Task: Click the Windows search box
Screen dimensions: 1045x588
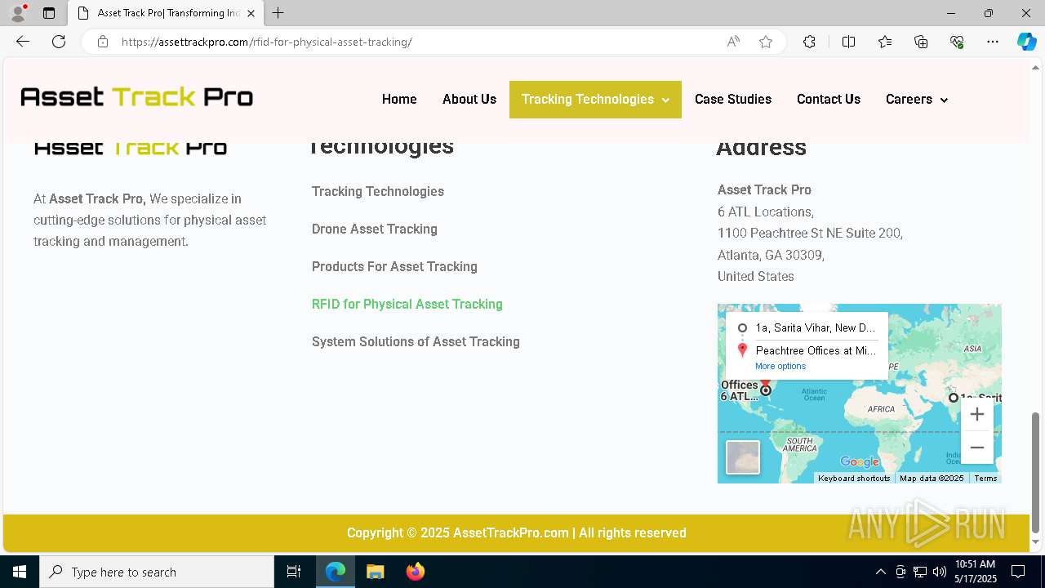Action: pos(157,572)
